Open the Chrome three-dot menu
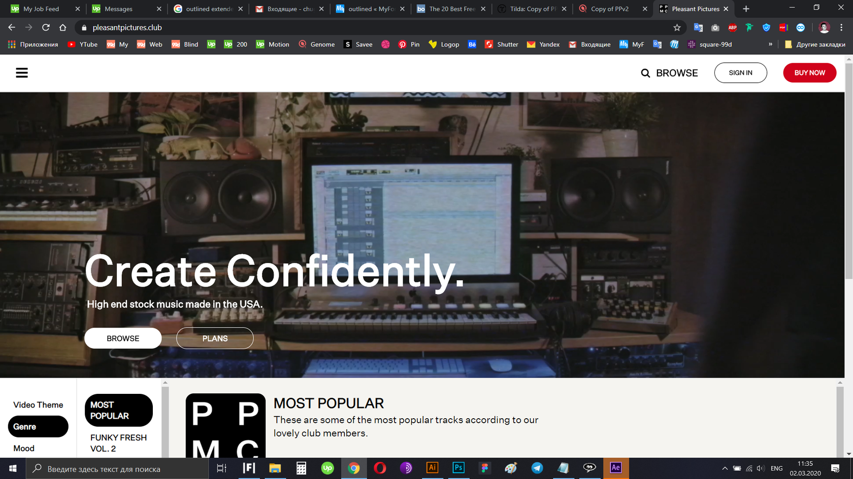853x479 pixels. point(841,28)
